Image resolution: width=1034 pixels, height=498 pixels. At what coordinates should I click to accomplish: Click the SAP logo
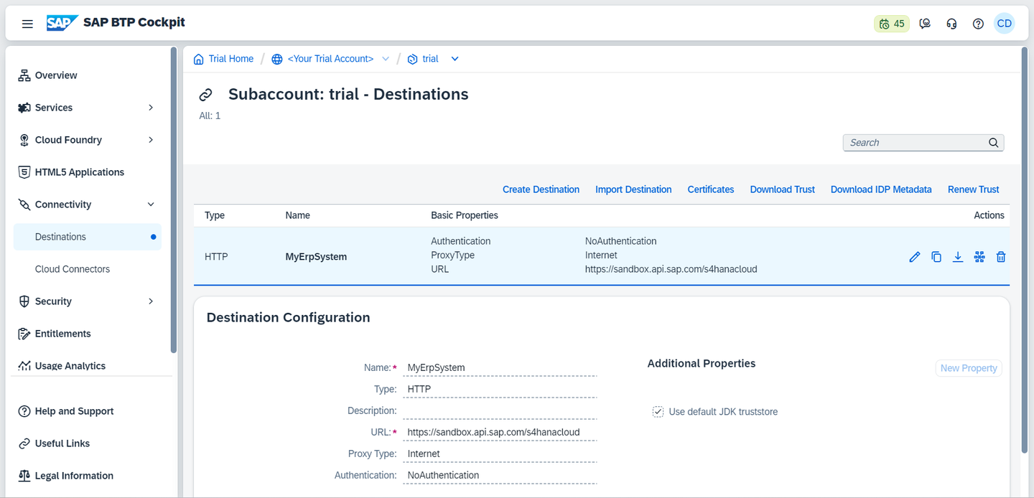click(62, 23)
